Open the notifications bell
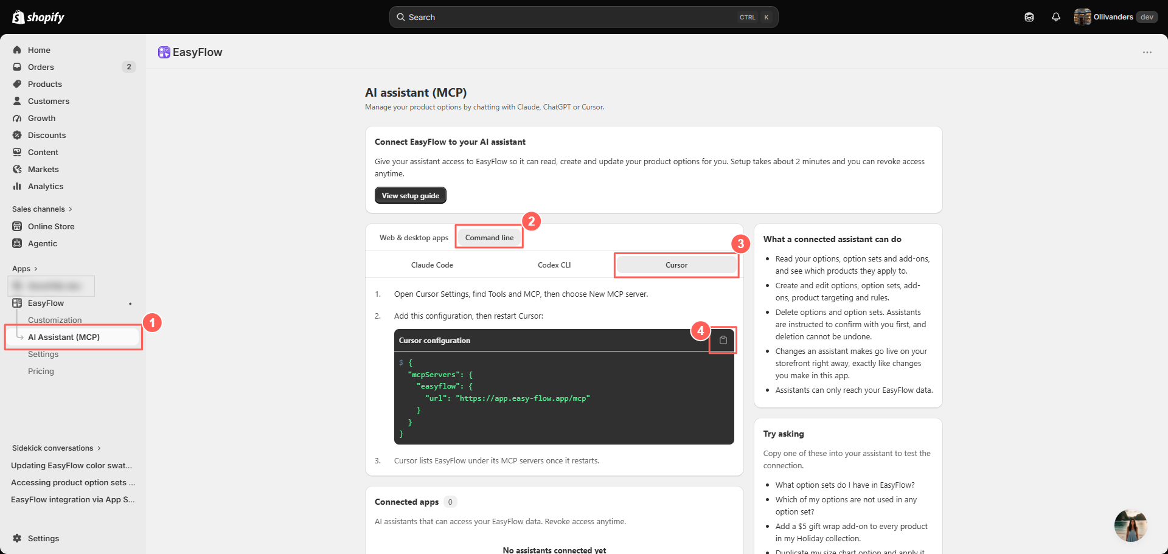Screen dimensions: 1168x554 click(x=1056, y=17)
